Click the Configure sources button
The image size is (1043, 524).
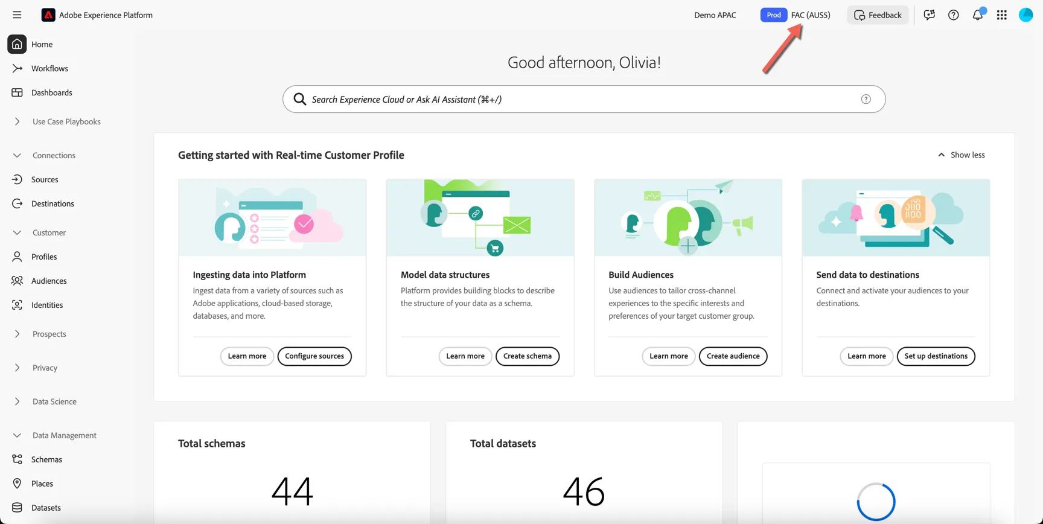point(314,356)
